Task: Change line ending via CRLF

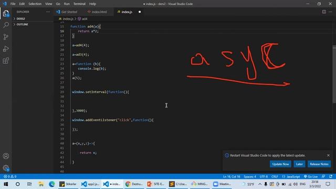Action: [x=275, y=176]
